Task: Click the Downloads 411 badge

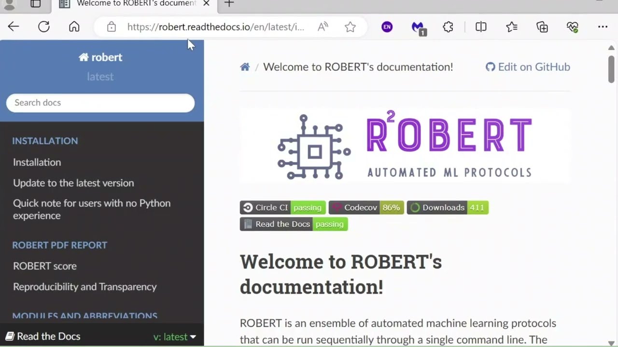Action: [x=448, y=208]
